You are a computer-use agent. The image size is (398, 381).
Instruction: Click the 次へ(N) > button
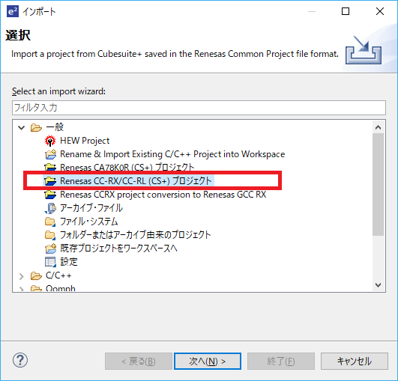[x=208, y=362]
